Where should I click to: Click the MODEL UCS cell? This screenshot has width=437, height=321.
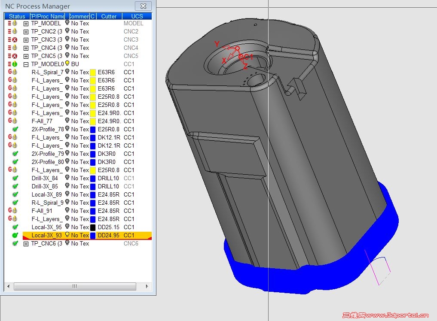click(133, 23)
